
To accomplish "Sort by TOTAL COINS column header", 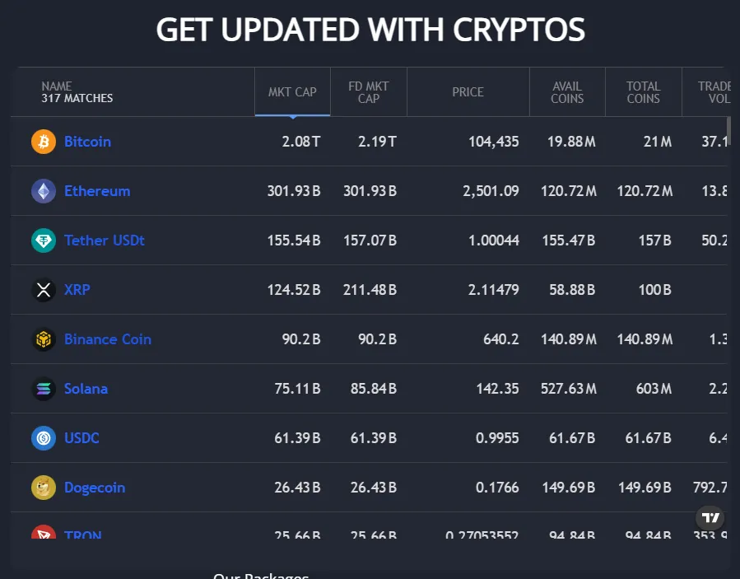I will point(643,92).
